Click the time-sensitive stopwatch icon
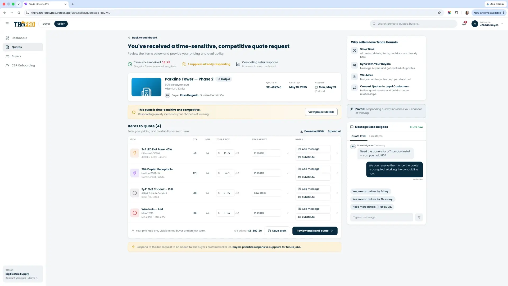 [x=134, y=112]
